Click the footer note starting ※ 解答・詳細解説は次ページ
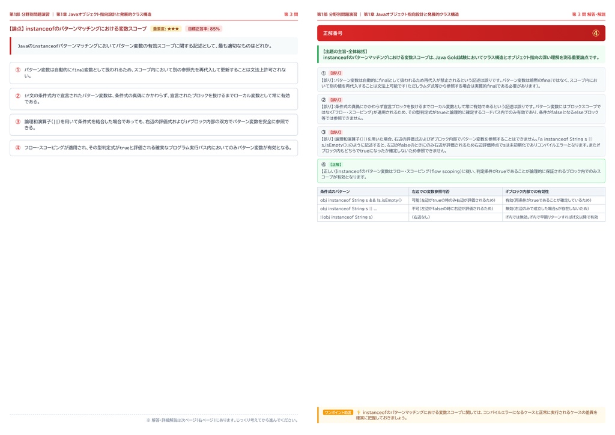Viewport: 615px width, 435px height. click(x=222, y=420)
